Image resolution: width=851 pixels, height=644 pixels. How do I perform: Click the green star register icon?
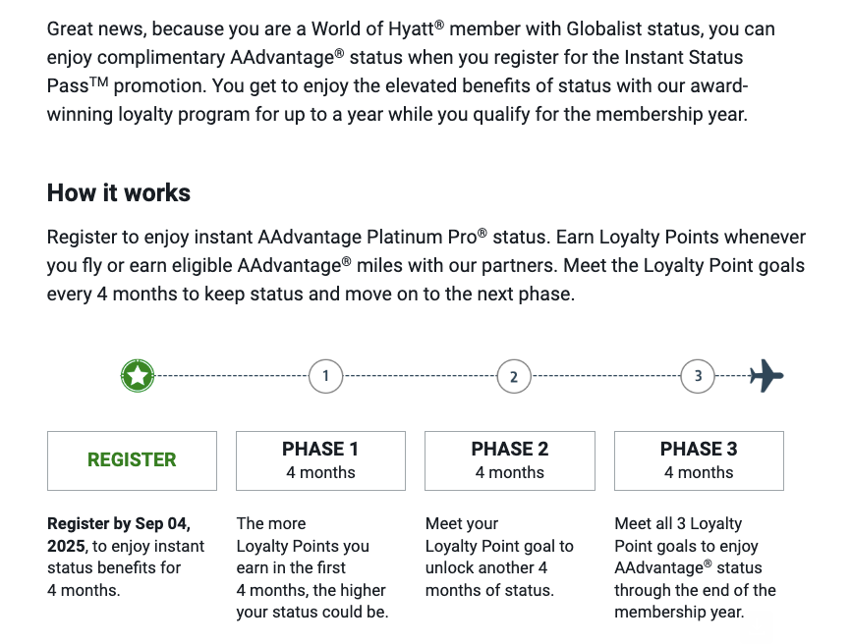pos(138,376)
